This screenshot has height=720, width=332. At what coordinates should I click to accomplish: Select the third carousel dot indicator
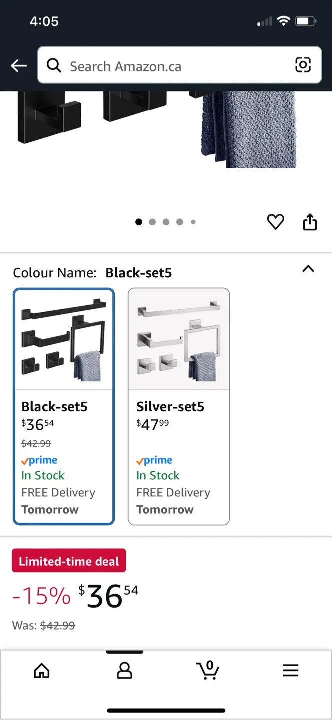click(166, 222)
